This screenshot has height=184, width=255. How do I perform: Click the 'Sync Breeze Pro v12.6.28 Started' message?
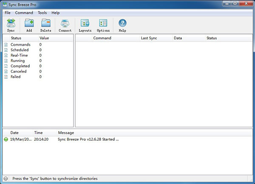click(88, 139)
